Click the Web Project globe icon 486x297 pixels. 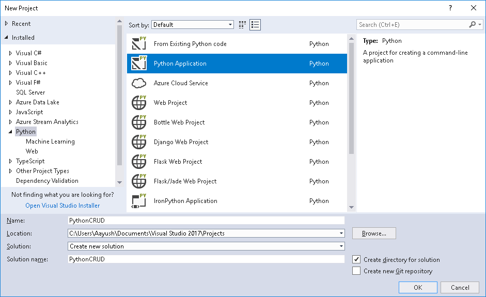pos(139,103)
